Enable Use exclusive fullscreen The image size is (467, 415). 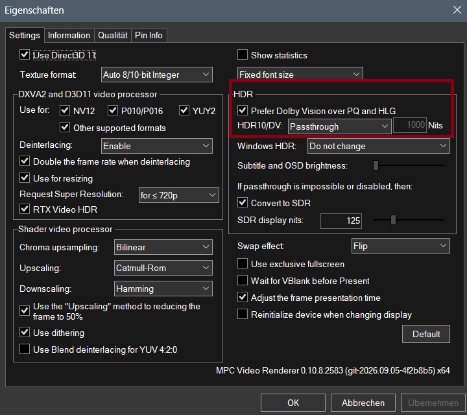(243, 264)
